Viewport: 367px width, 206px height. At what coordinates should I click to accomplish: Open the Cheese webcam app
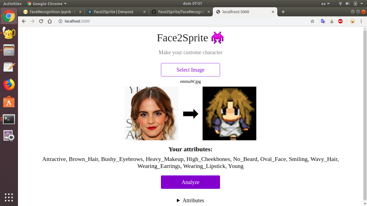coord(9,136)
